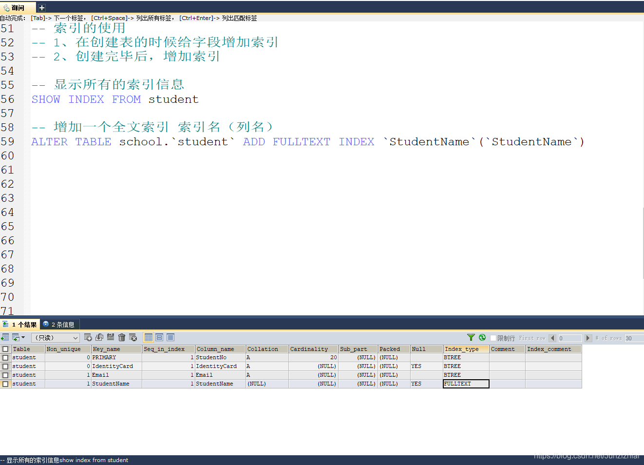Select the FULLTEXT cell in Index_type column
This screenshot has width=644, height=465.
tap(465, 384)
